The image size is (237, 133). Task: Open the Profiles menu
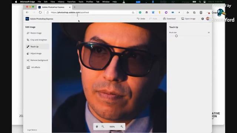pyautogui.click(x=90, y=2)
